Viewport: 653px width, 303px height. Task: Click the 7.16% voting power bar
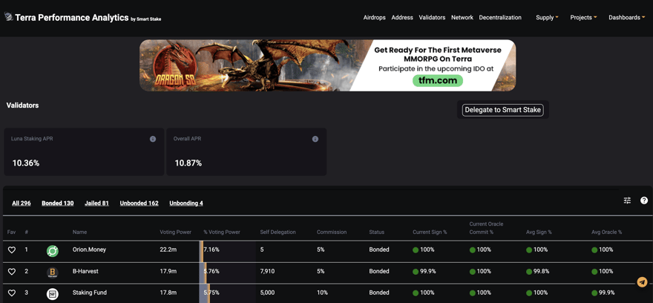[x=227, y=251]
